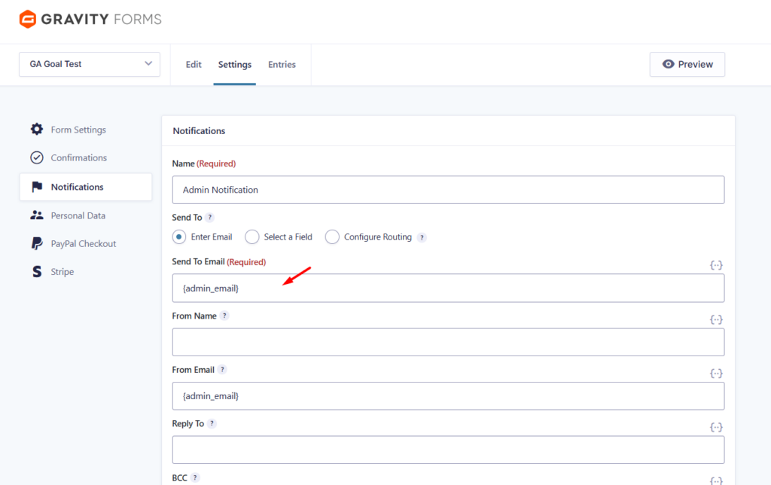Click the Send To Email input field
Viewport: 771px width, 485px height.
point(448,288)
